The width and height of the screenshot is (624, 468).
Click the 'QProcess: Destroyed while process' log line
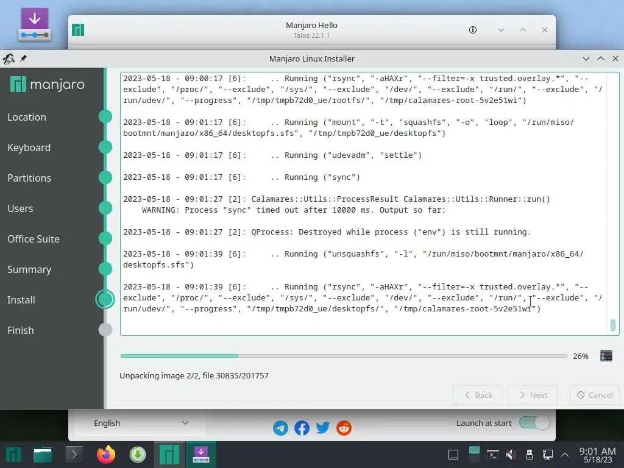point(327,232)
